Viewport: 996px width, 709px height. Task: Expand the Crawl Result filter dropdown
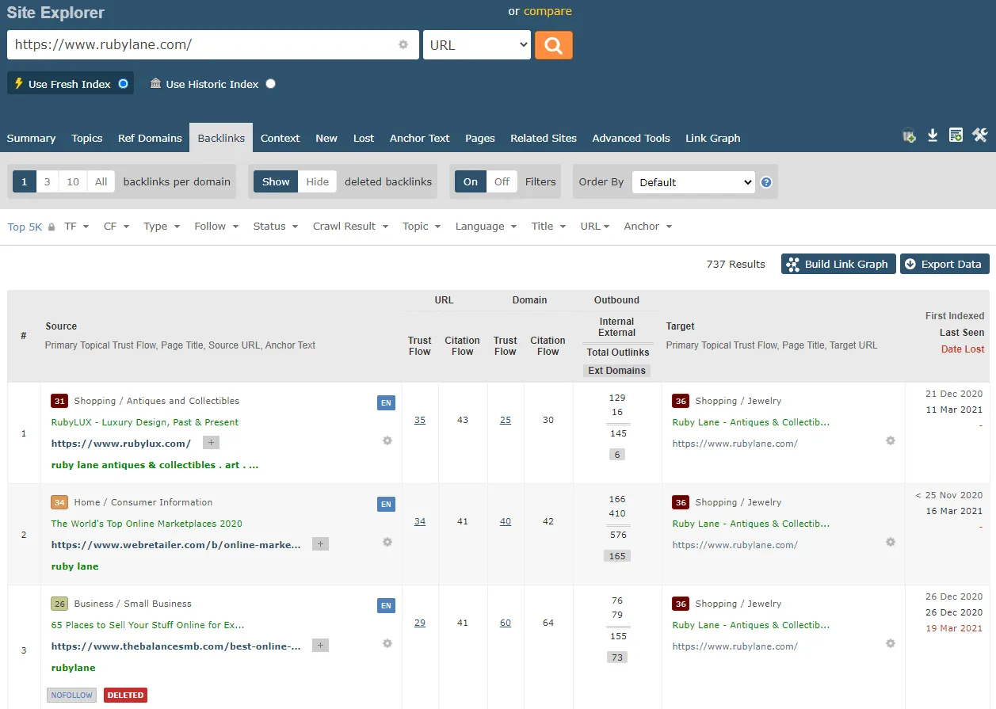350,227
